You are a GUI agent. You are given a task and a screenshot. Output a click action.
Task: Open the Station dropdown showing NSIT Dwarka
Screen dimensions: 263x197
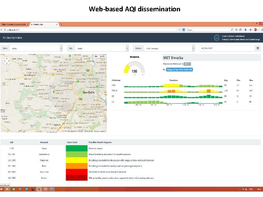point(169,48)
